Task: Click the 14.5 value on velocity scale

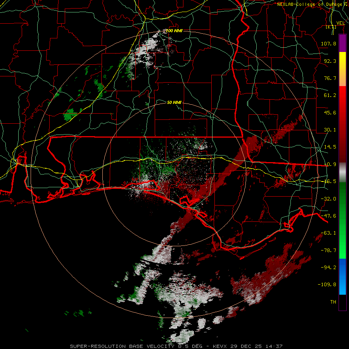Action: pyautogui.click(x=330, y=147)
